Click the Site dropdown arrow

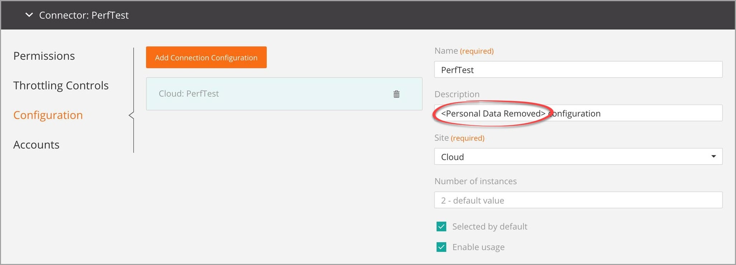click(713, 157)
